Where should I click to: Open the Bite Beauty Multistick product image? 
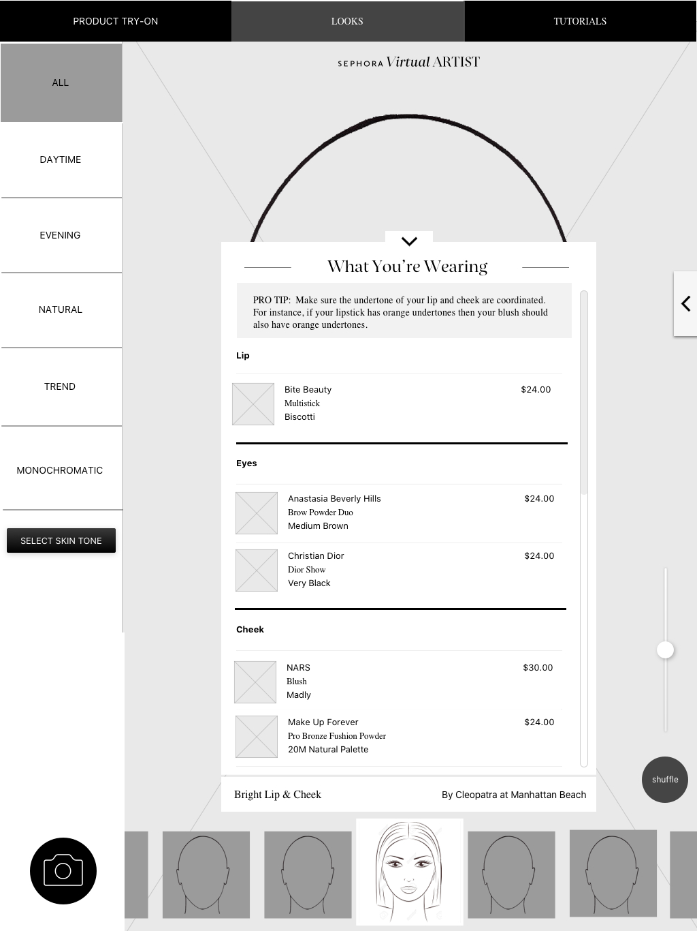(253, 404)
